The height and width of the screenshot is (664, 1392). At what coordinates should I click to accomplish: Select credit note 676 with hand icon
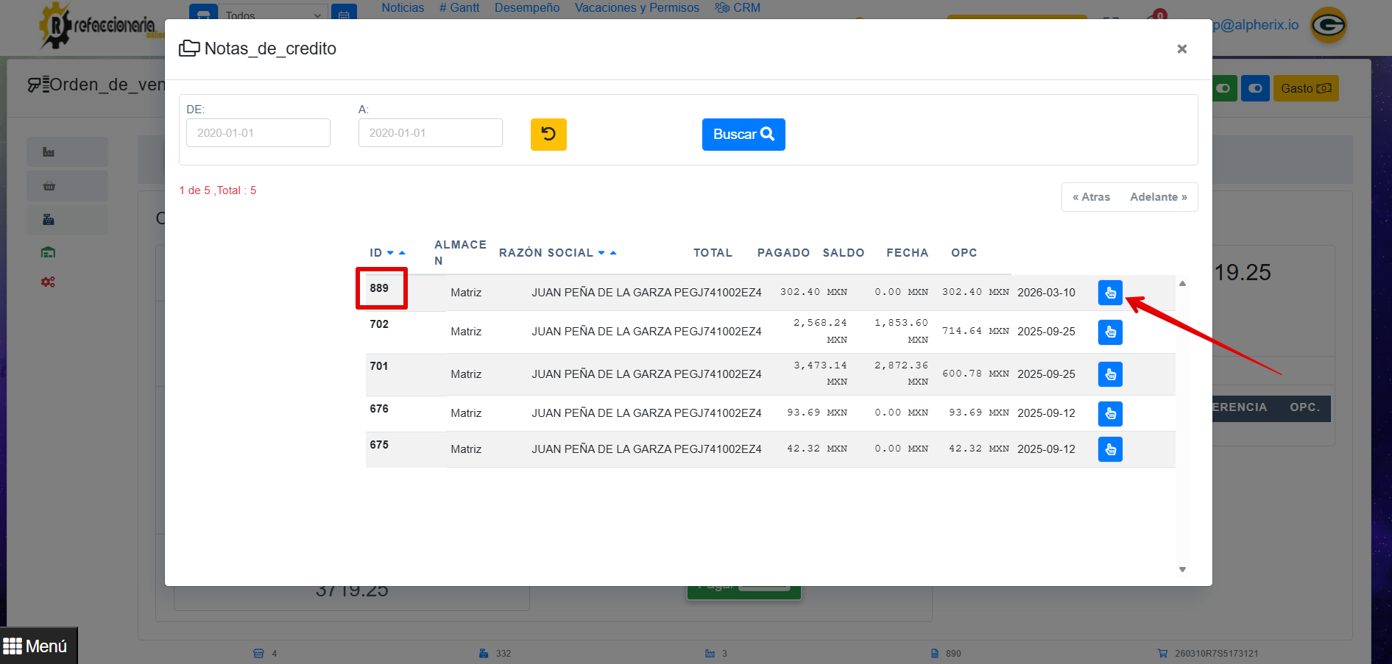click(x=1109, y=414)
